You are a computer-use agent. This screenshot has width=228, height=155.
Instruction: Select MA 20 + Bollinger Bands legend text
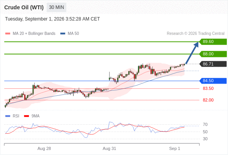(x=34, y=34)
